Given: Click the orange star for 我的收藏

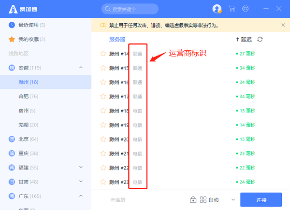Looking at the screenshot, I should 12,39.
